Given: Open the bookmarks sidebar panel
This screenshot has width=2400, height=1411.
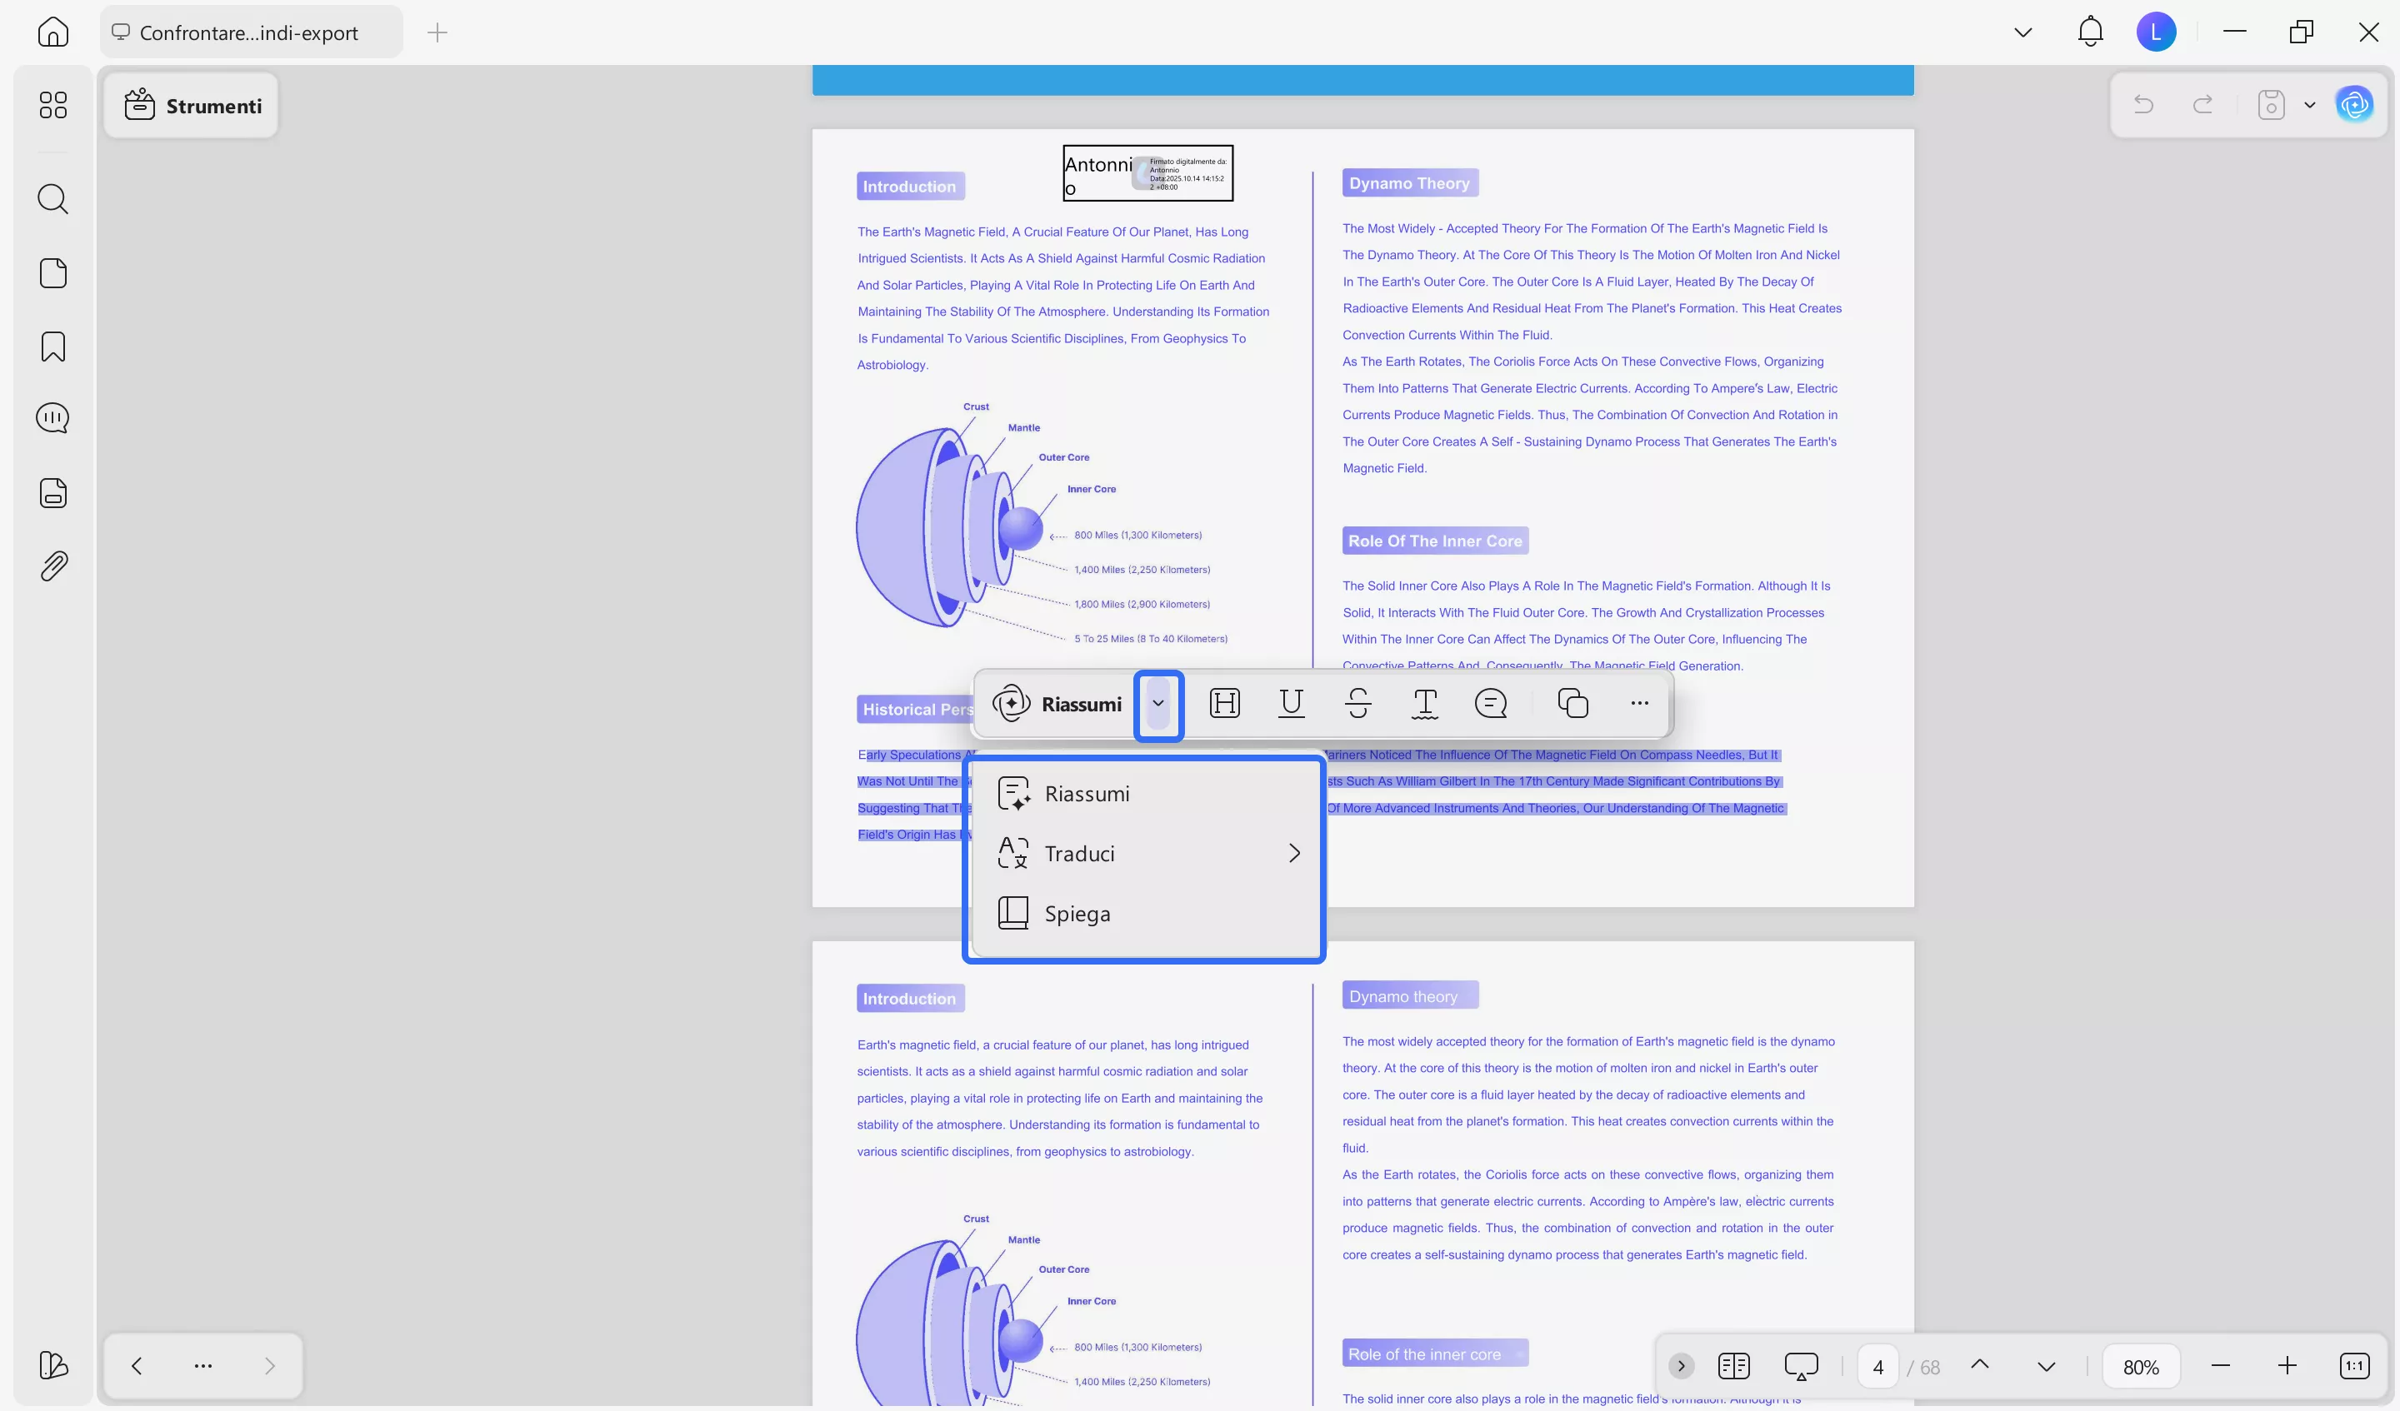Looking at the screenshot, I should pos(53,347).
